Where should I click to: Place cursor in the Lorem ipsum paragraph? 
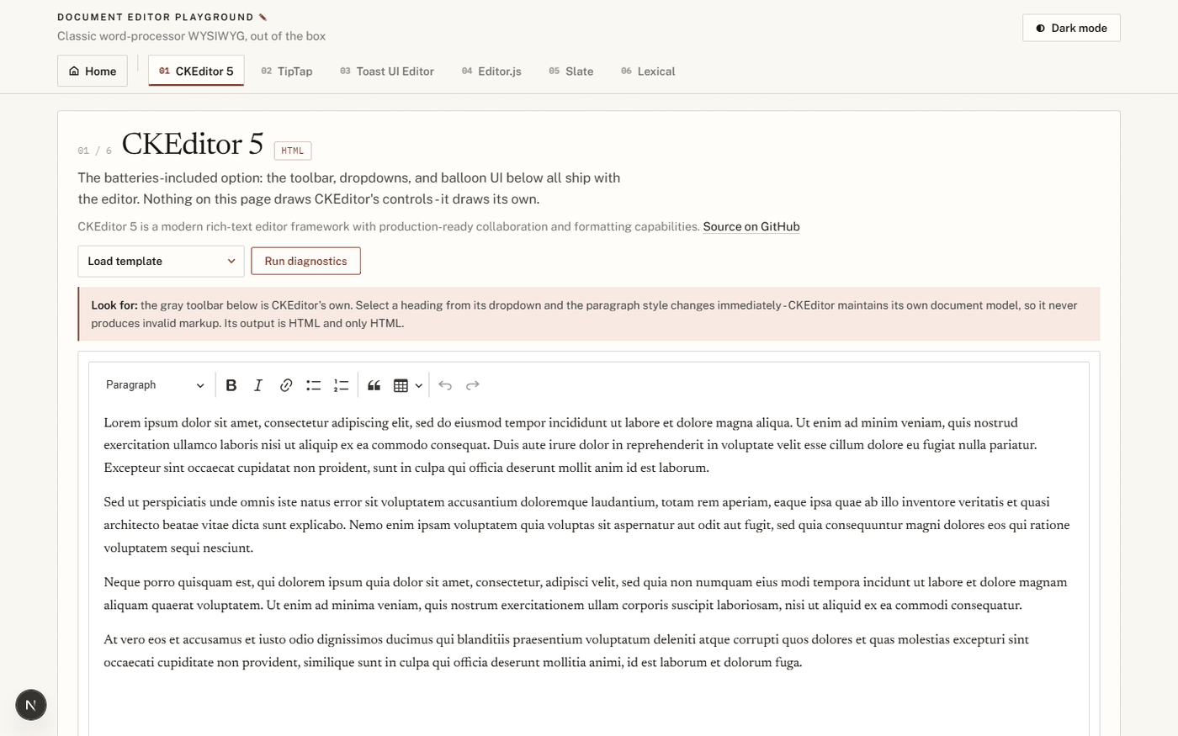[x=588, y=445]
